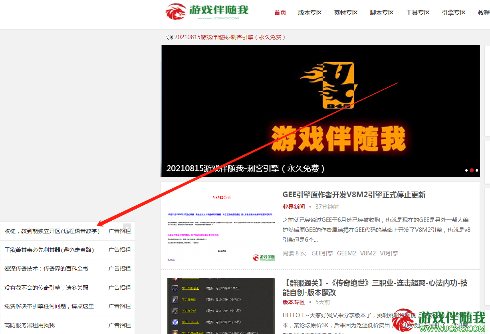Select the last carousel dot
This screenshot has height=334, width=490.
476,170
